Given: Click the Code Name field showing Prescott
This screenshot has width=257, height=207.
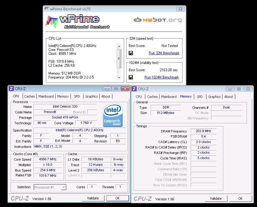Looking at the screenshot, I should coord(50,112).
